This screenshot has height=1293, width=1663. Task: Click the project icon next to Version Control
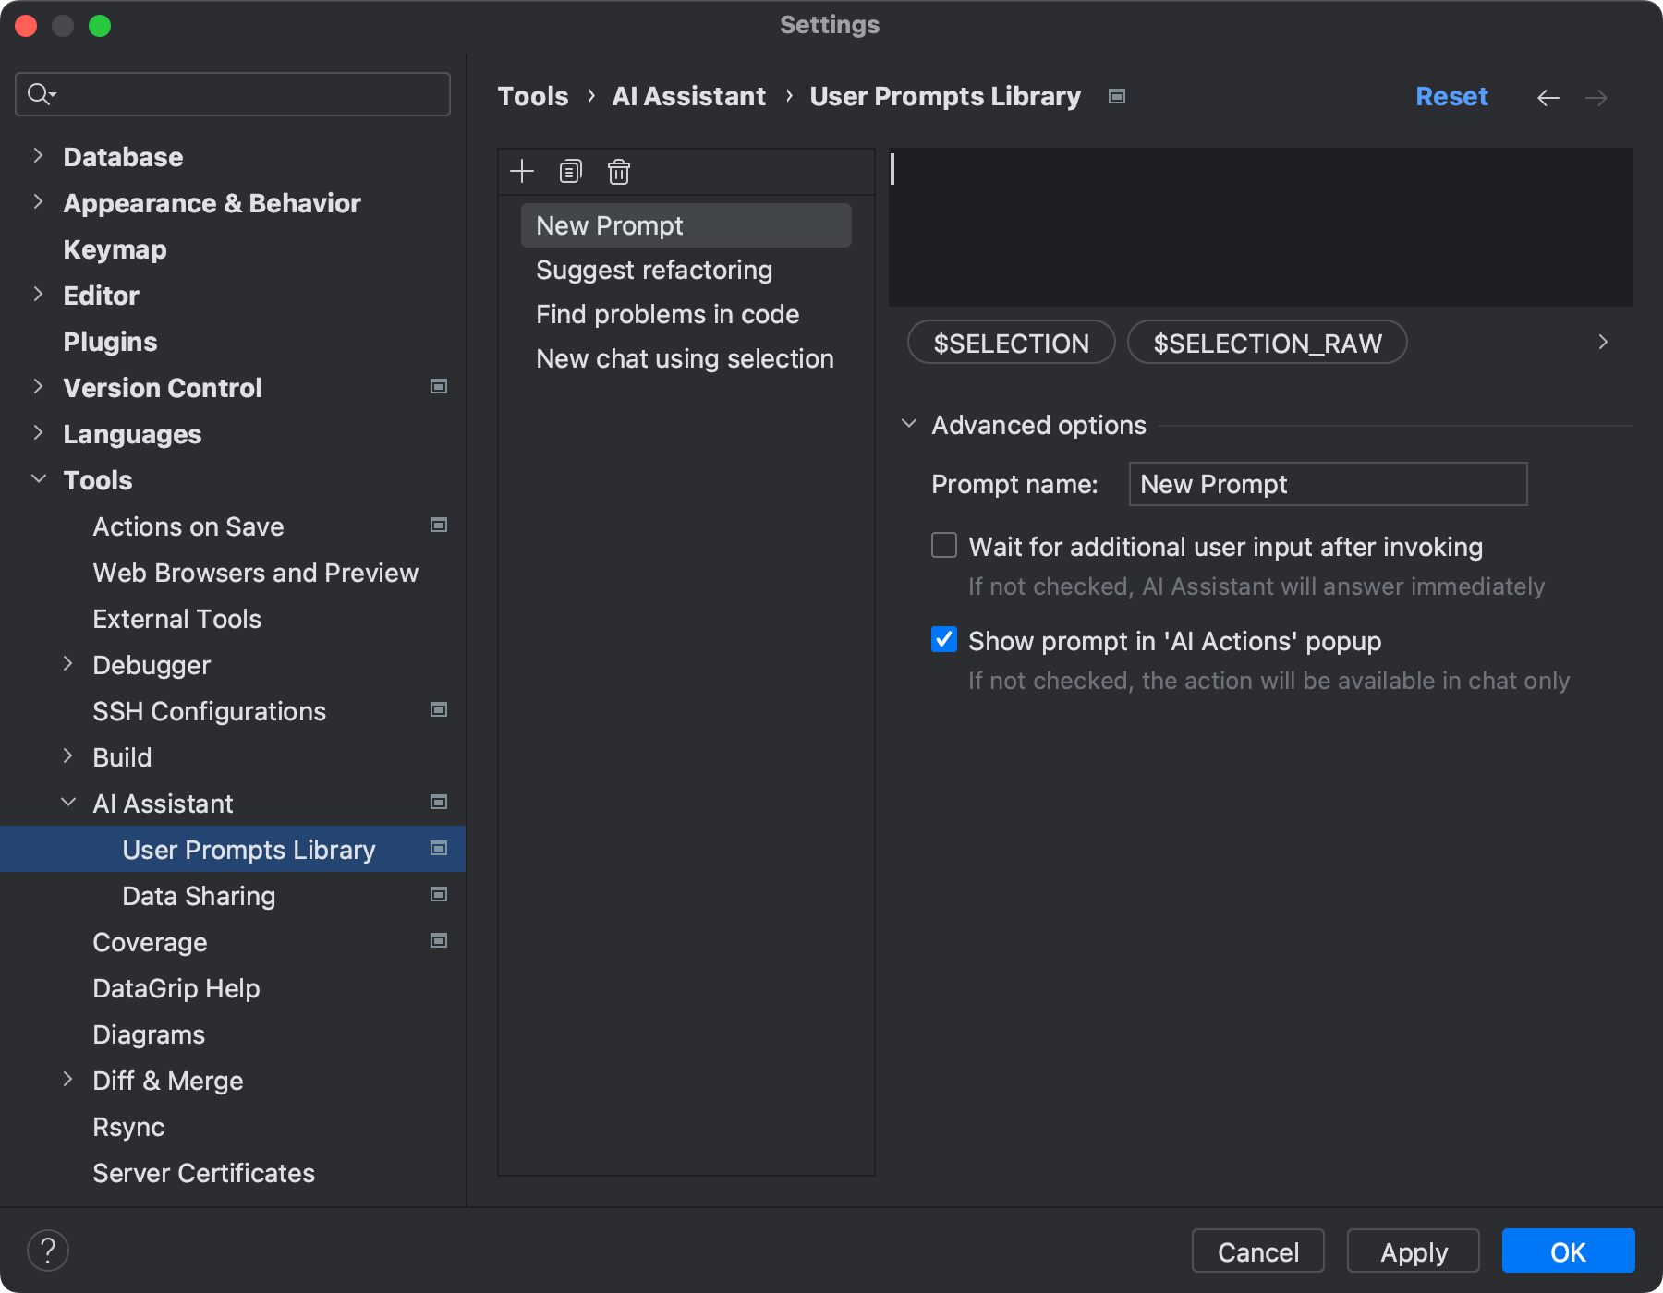[440, 387]
